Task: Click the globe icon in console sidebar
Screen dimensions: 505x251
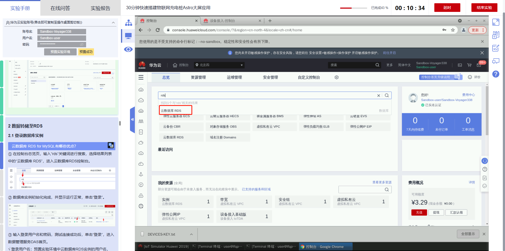Action: click(141, 206)
